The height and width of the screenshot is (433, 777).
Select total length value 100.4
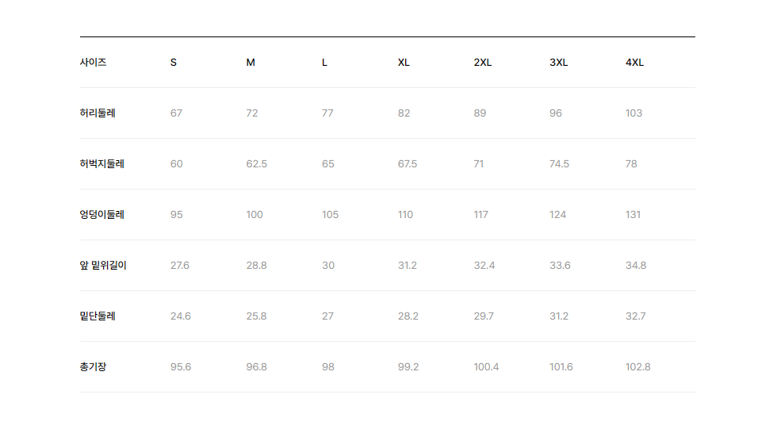486,367
